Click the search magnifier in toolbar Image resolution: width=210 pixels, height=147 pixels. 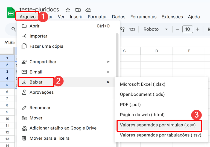(13, 29)
